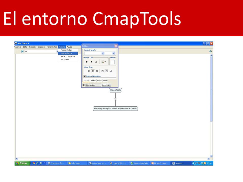Select Mostrar Estilos menu entry
Viewport: 243px width, 182px height.
click(68, 53)
